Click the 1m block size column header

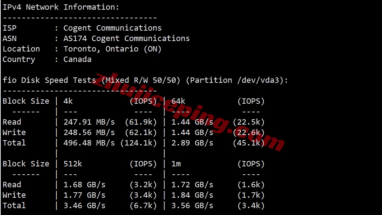(176, 164)
